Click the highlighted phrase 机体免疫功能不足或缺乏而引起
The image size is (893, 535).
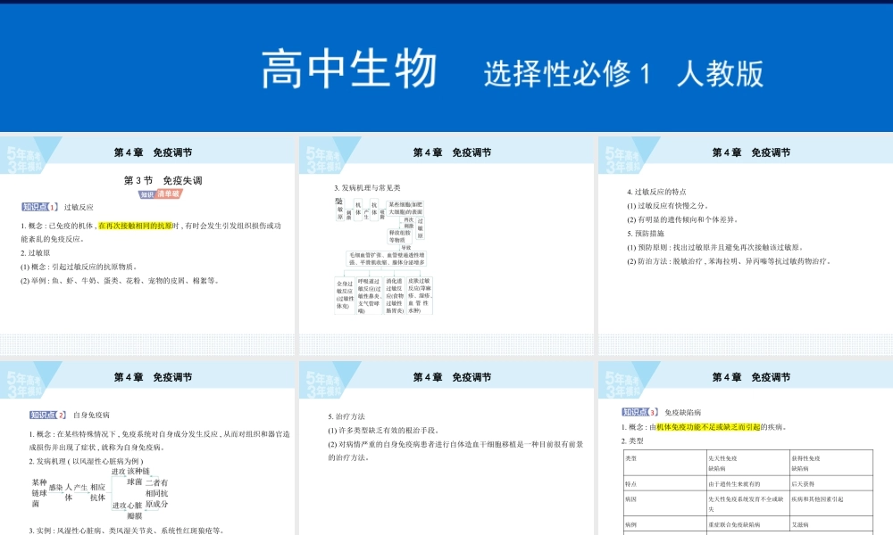tap(708, 427)
